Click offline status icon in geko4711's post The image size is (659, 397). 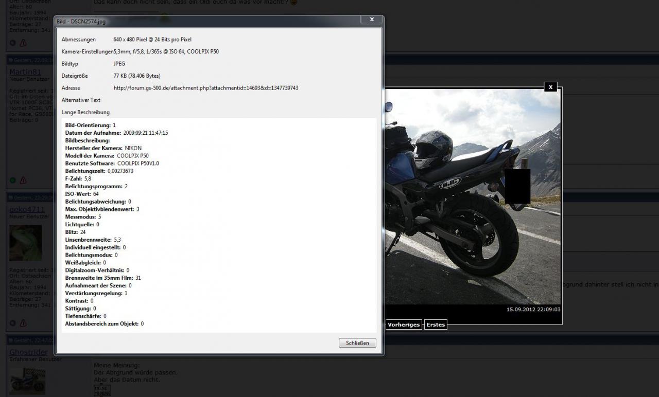(13, 323)
